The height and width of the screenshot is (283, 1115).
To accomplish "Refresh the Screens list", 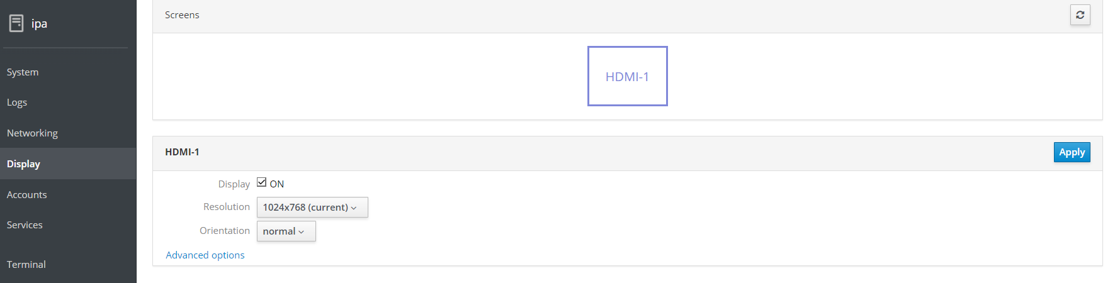I will click(x=1080, y=15).
